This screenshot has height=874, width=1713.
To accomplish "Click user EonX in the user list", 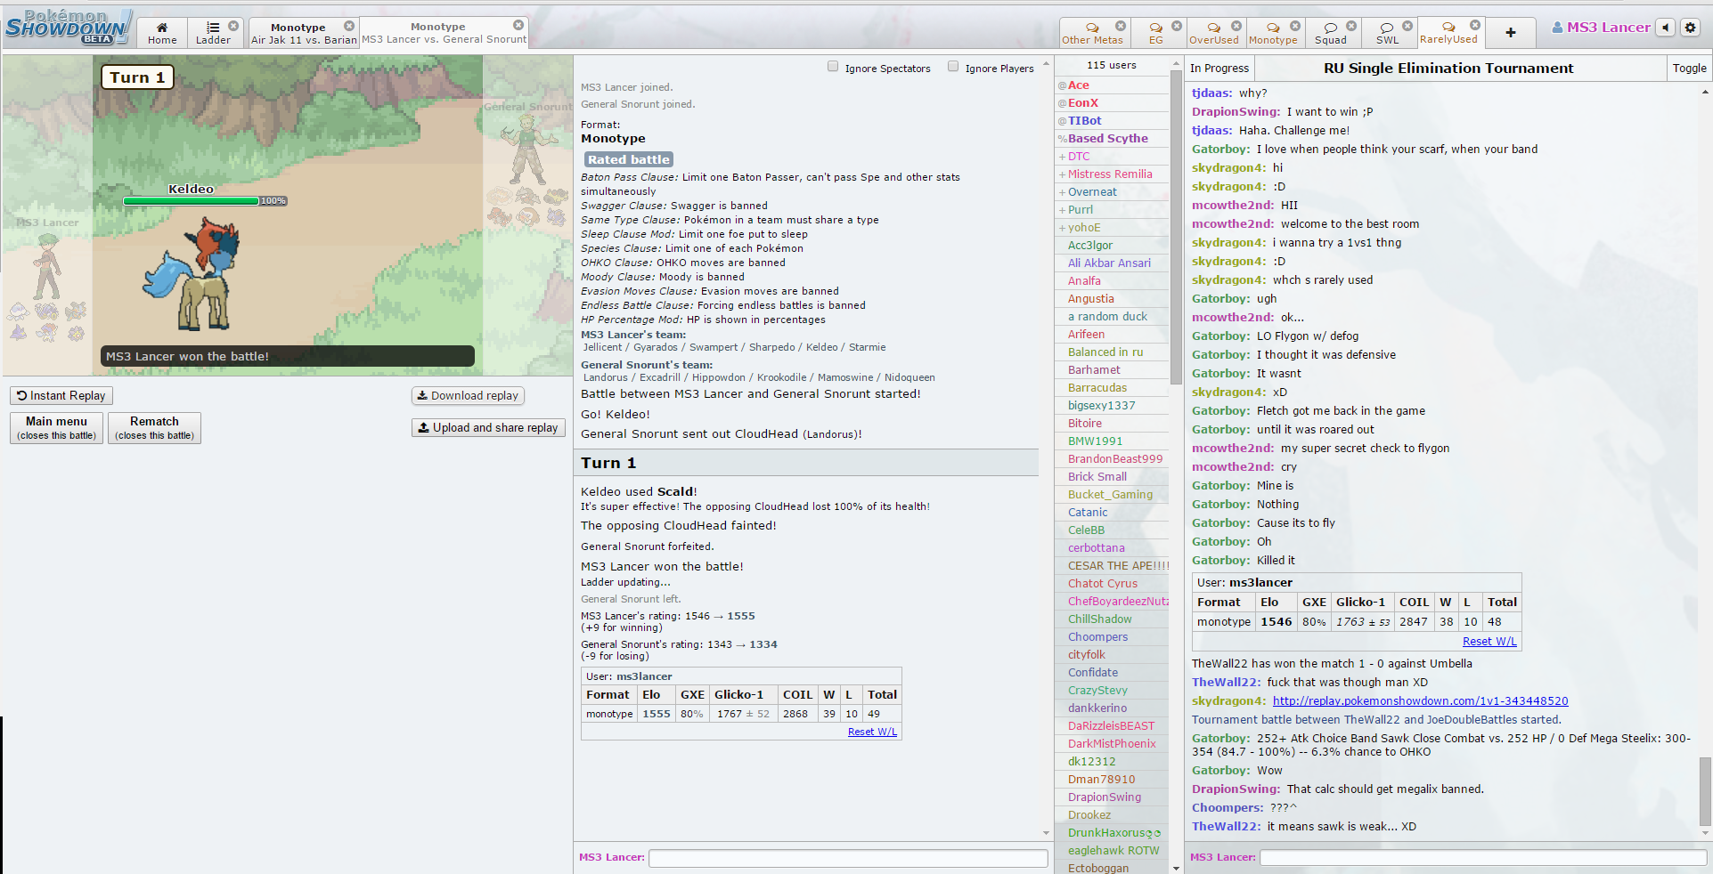I will 1082,103.
